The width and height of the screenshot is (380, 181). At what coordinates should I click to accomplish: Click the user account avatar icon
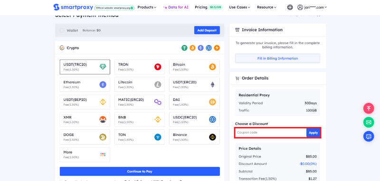point(300,7)
